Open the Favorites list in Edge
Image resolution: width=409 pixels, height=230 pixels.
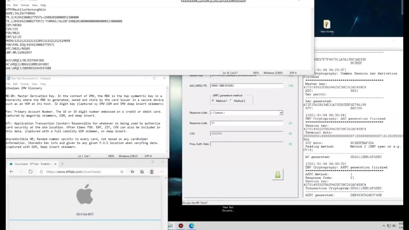pyautogui.click(x=132, y=172)
